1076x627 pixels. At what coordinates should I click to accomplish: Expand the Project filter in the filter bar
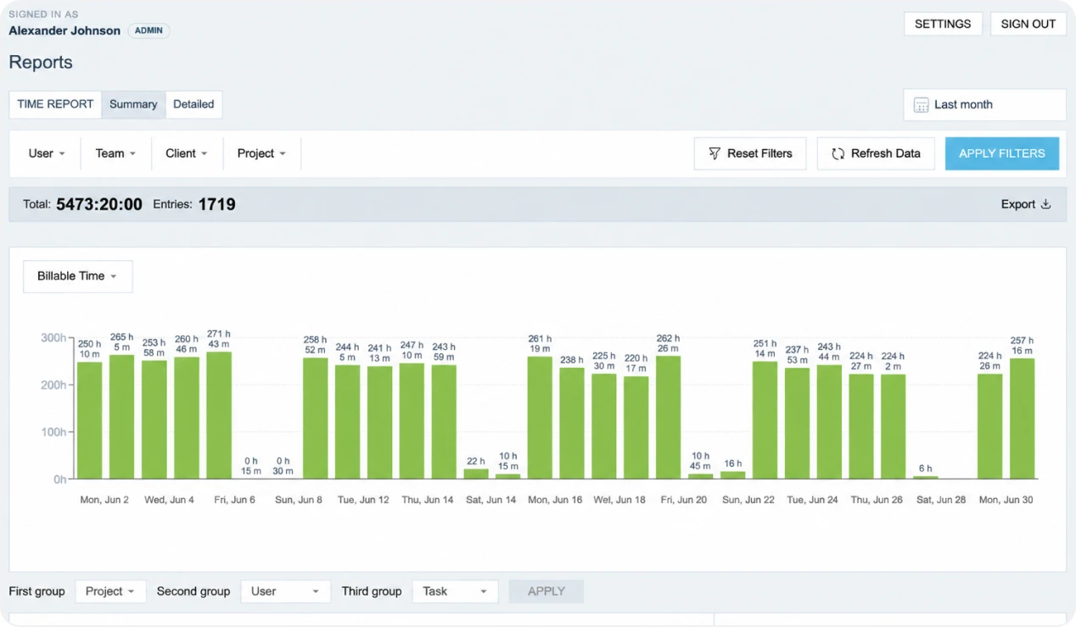coord(261,153)
